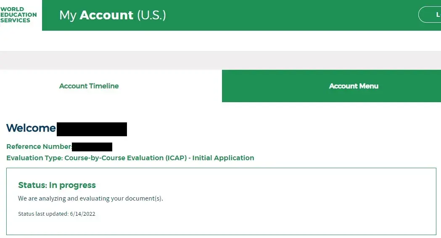The image size is (441, 238).
Task: Click the Reference Number label
Action: (39, 147)
